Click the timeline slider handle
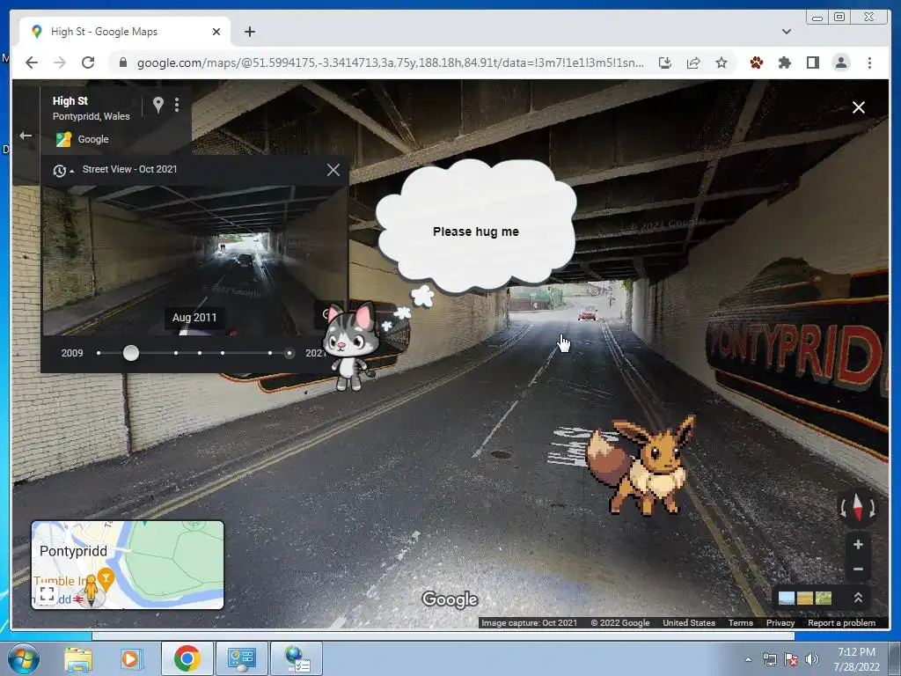This screenshot has height=676, width=901. (131, 353)
